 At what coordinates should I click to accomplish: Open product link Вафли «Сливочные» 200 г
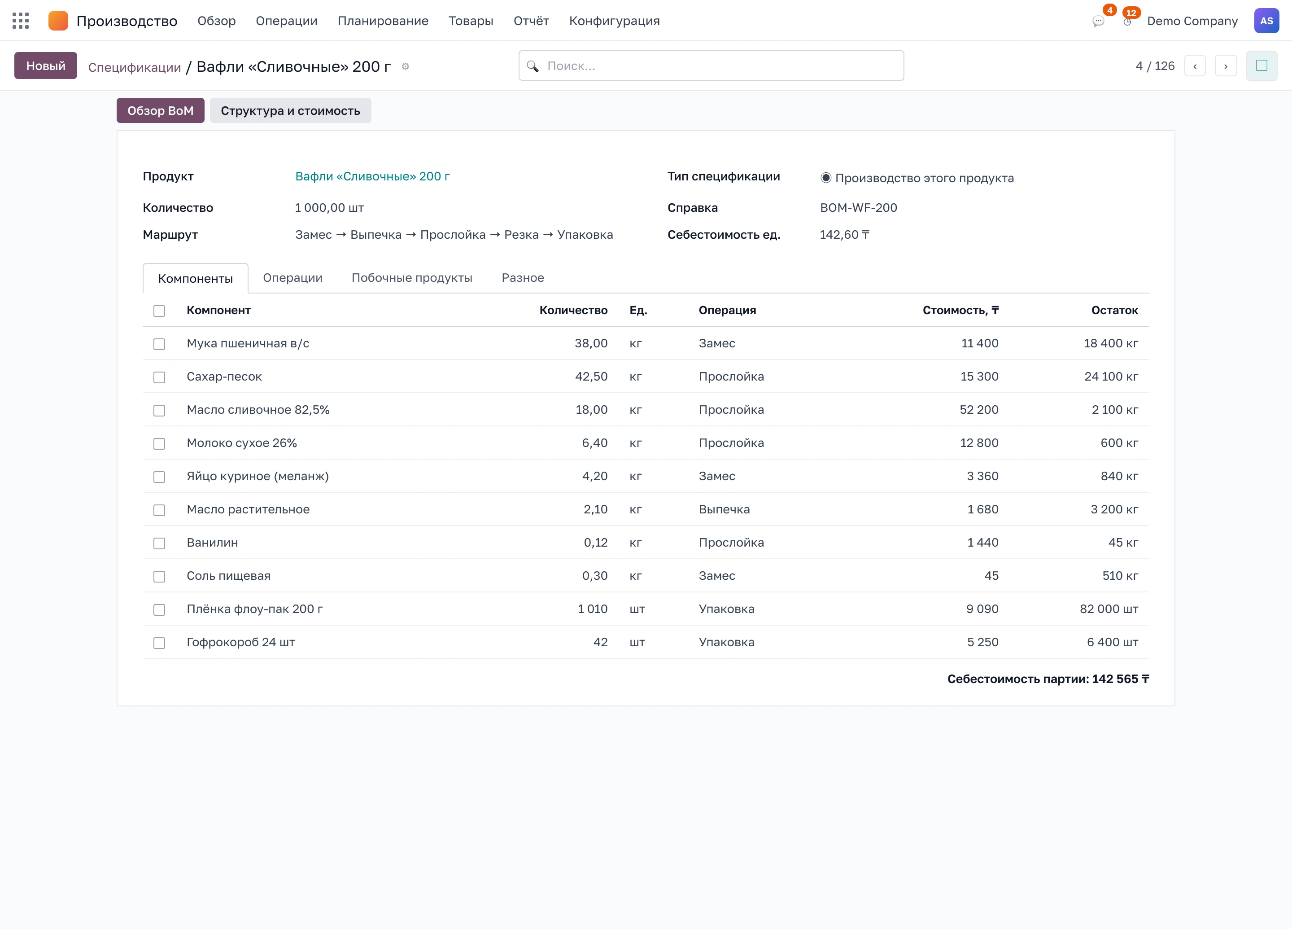coord(372,176)
